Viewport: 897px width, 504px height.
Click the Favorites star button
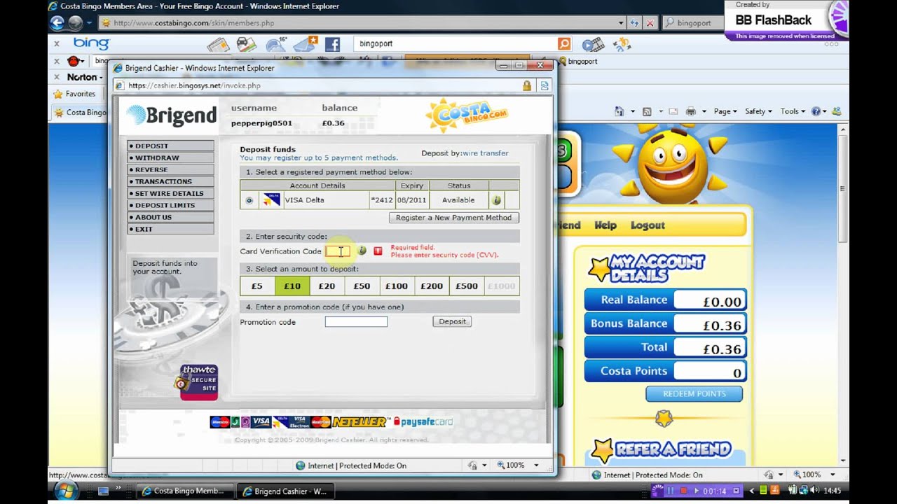point(74,94)
